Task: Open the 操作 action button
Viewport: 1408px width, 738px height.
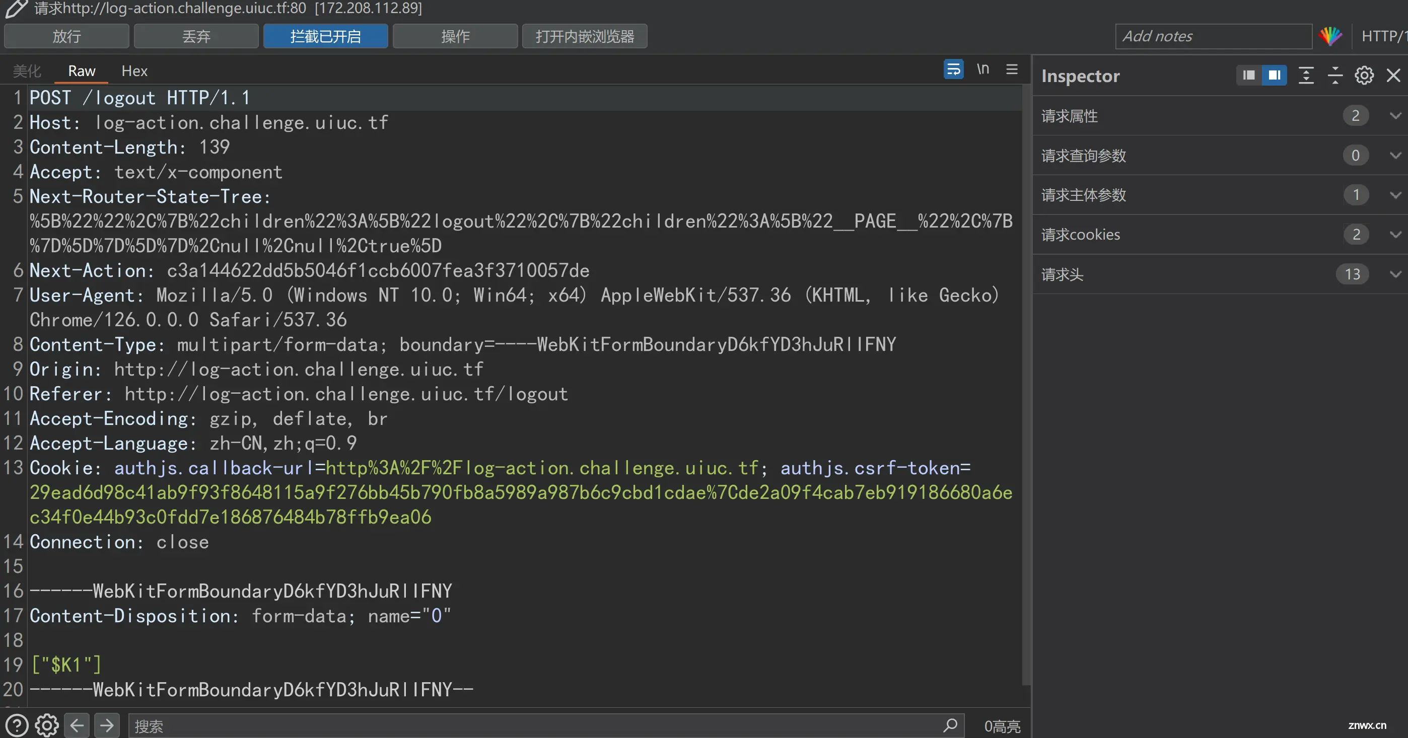Action: coord(455,36)
